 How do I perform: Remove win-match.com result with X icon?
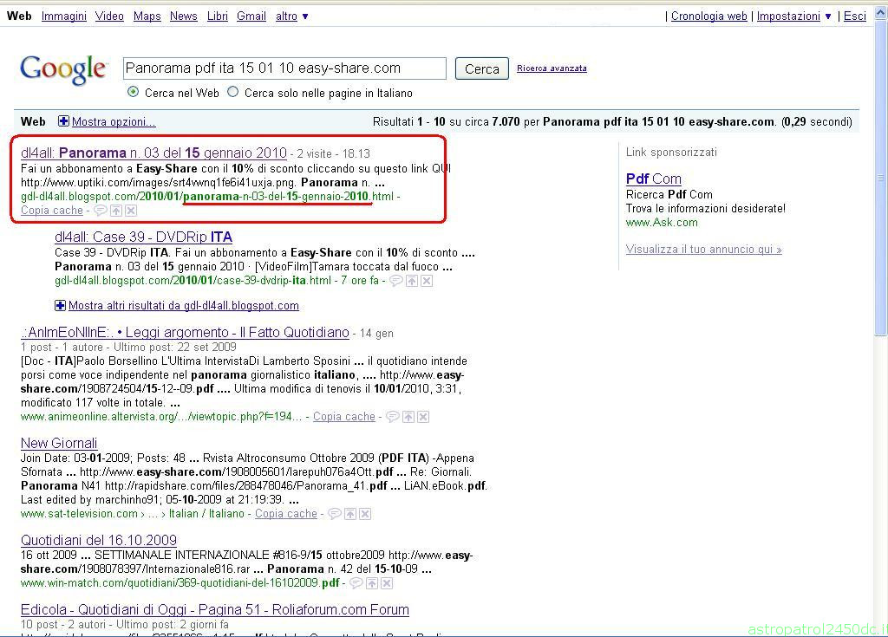[387, 583]
